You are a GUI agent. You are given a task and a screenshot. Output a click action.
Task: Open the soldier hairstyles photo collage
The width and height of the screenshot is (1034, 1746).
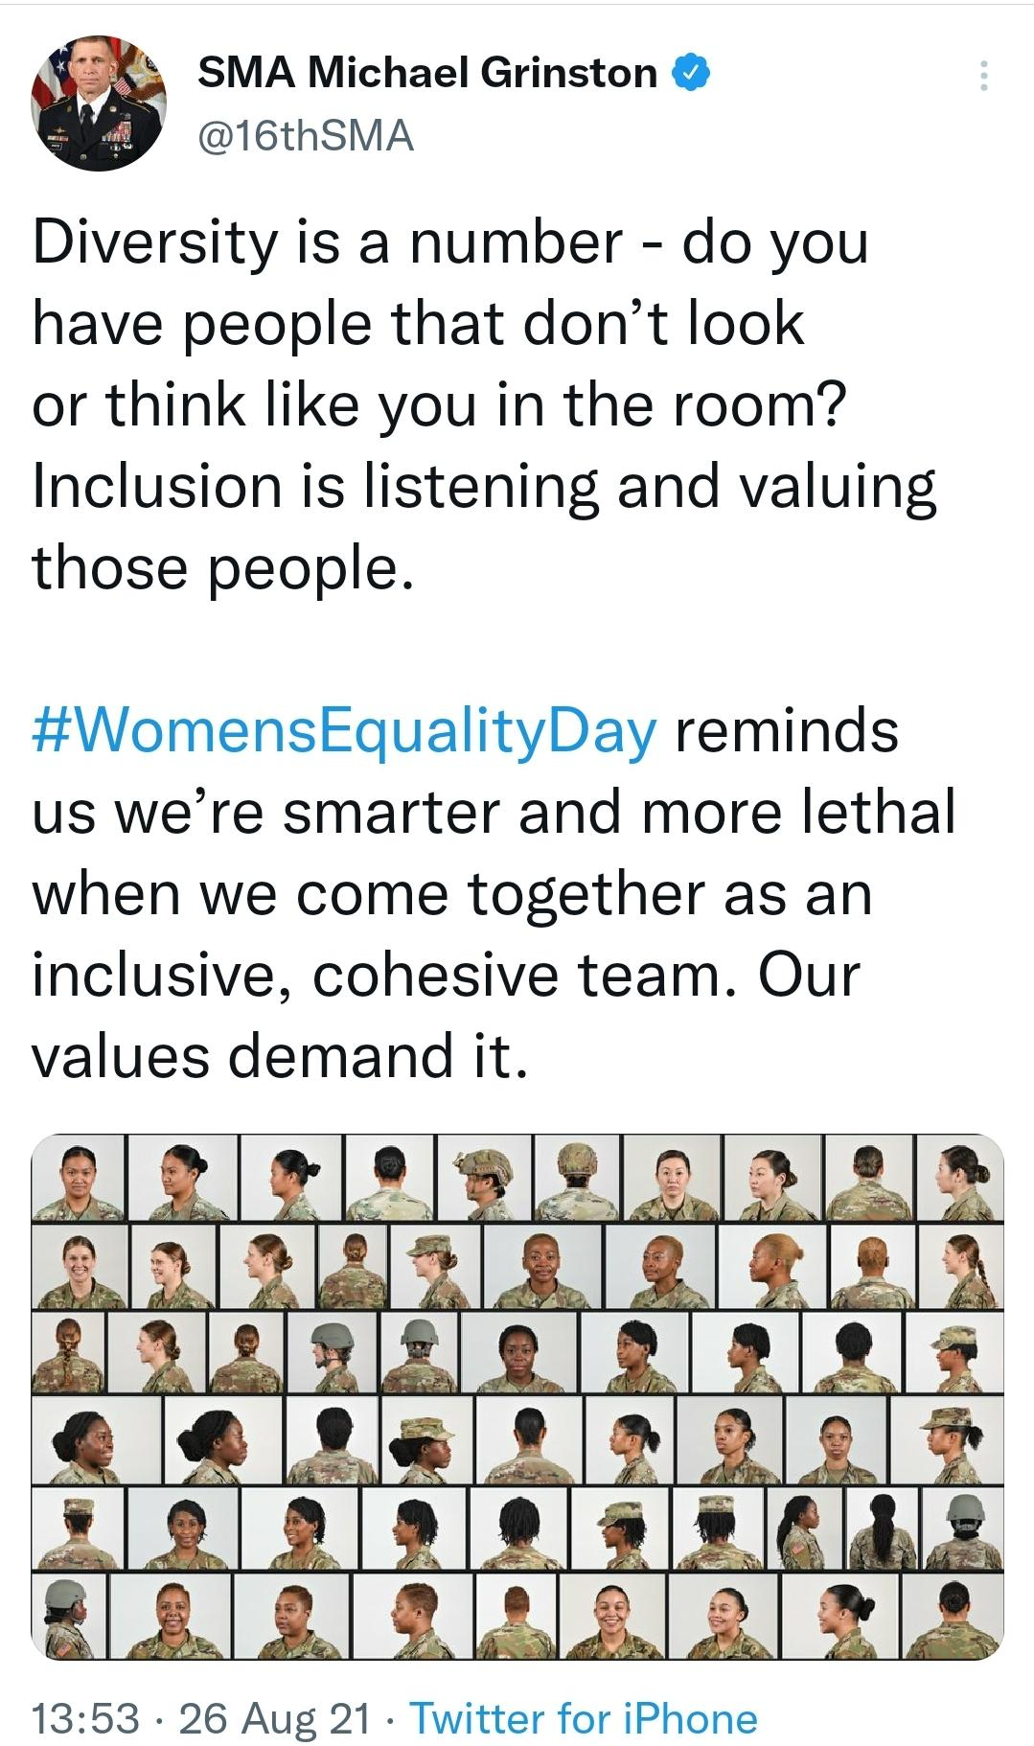[517, 1396]
